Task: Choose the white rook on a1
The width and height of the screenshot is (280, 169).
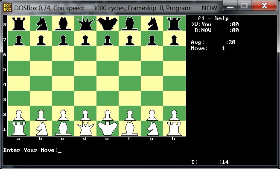Action: point(19,128)
